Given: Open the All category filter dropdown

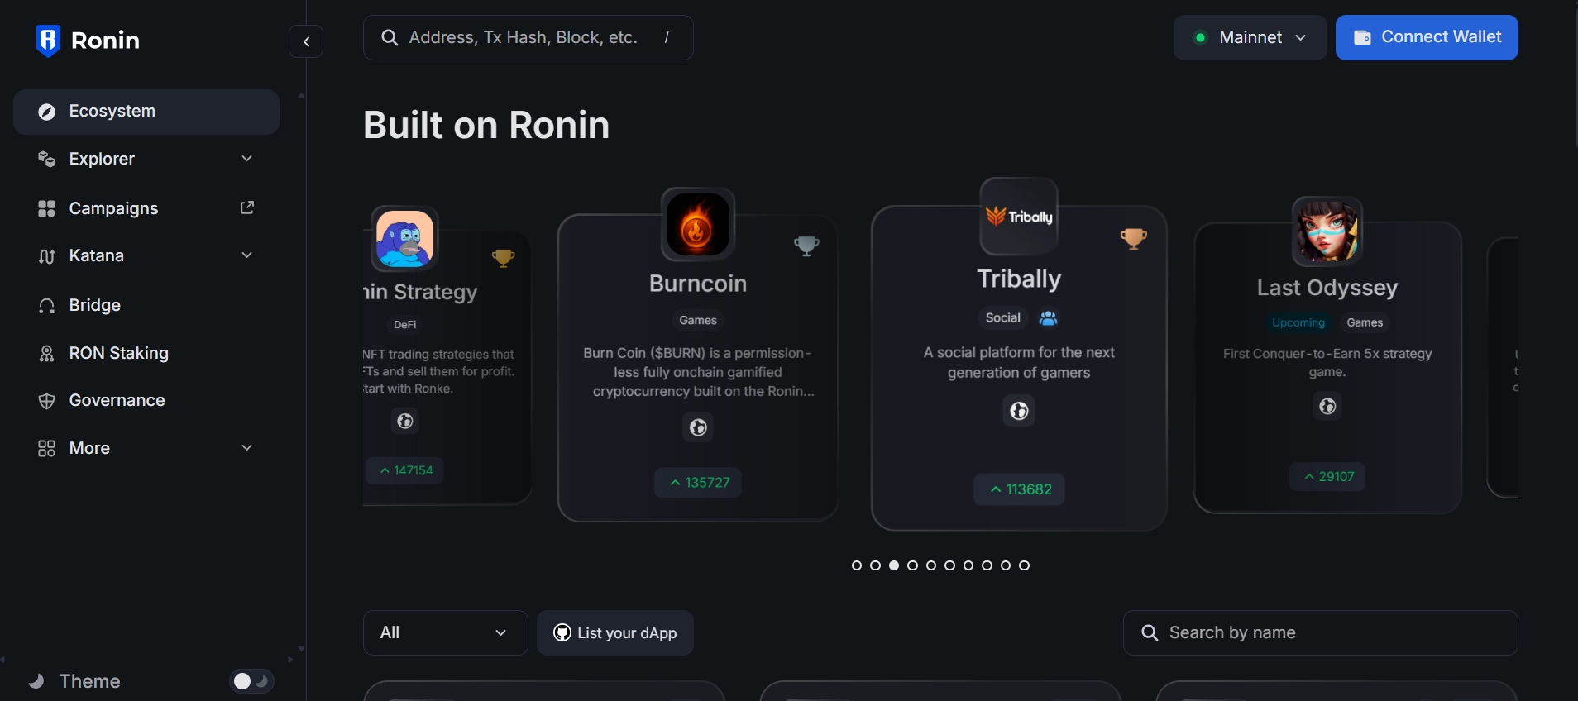Looking at the screenshot, I should [444, 632].
